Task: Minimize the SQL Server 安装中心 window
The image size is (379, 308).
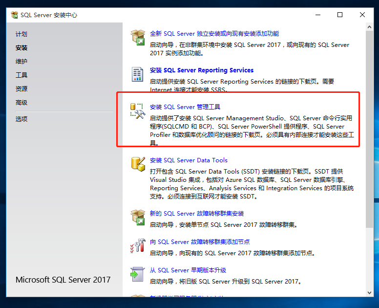Action: click(318, 15)
